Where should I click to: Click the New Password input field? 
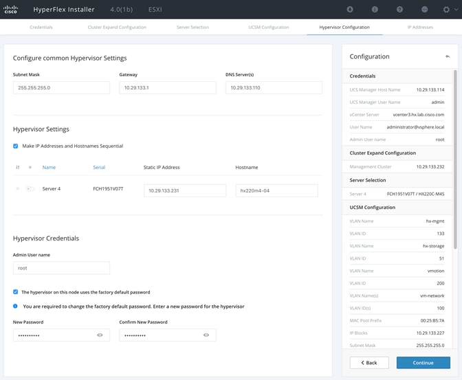(62, 335)
